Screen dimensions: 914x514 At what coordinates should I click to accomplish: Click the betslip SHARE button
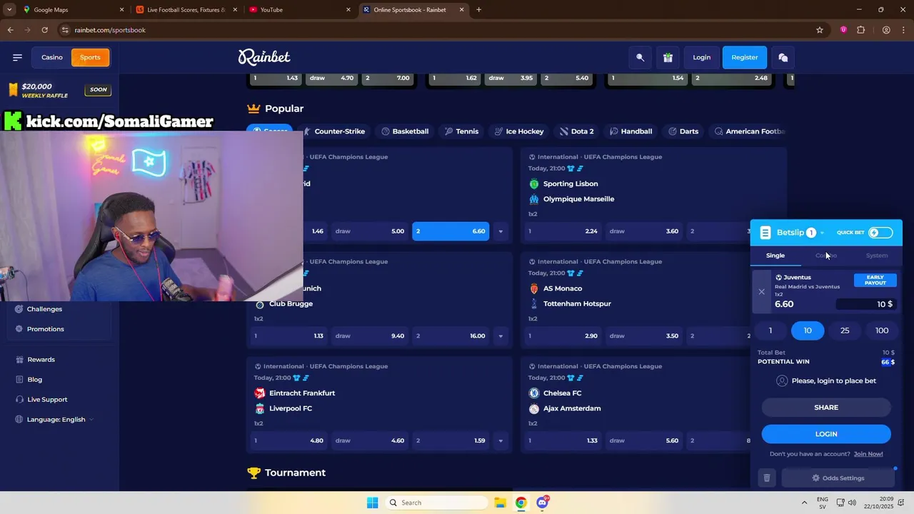point(826,408)
